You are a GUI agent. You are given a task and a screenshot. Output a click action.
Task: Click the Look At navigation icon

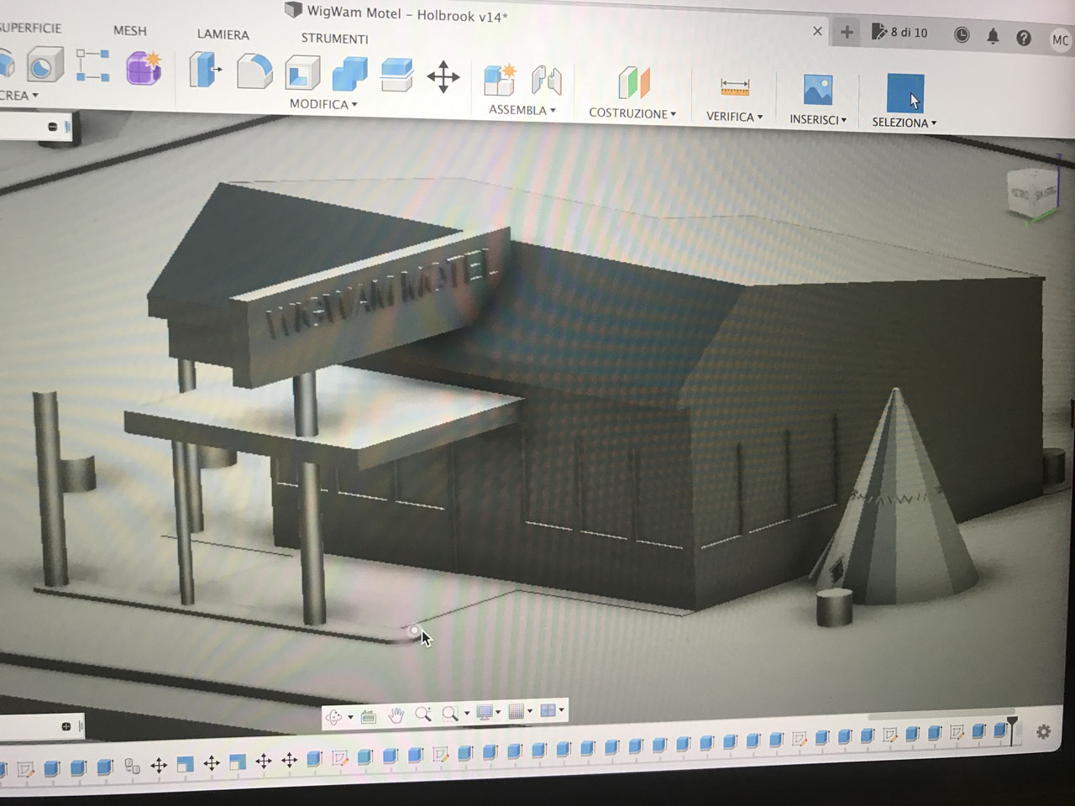point(368,716)
